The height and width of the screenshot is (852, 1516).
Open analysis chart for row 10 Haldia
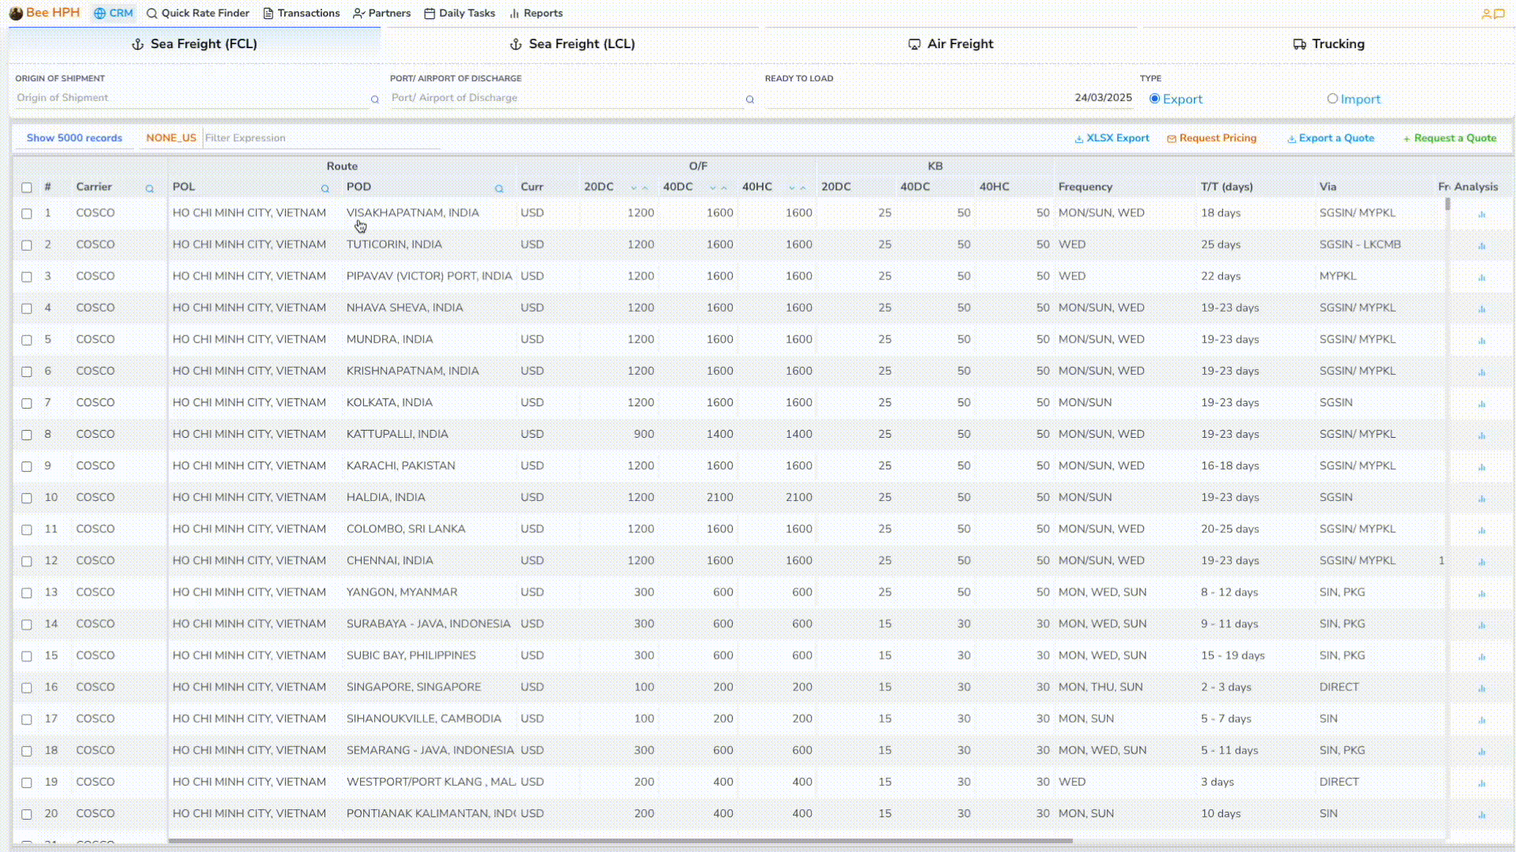coord(1482,498)
